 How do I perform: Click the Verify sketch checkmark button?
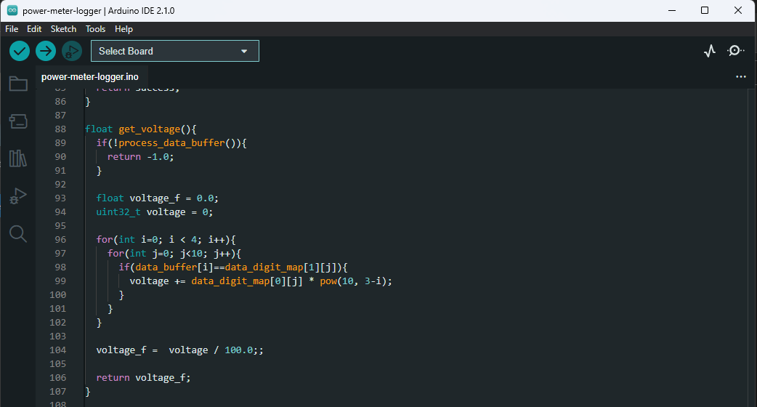pyautogui.click(x=20, y=51)
